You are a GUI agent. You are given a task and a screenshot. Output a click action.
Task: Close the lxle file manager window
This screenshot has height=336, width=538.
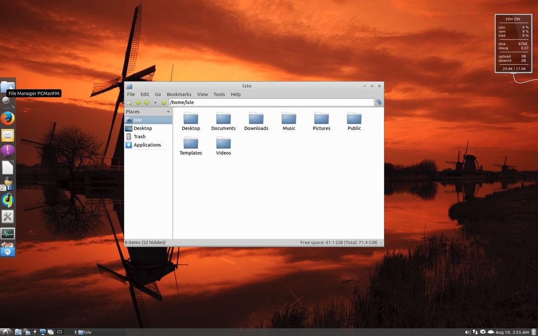pos(380,86)
